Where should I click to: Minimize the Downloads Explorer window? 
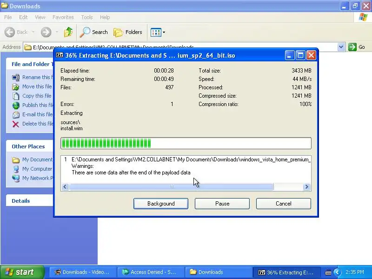344,6
